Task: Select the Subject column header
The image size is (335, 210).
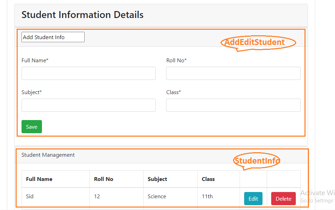Action: coord(157,179)
